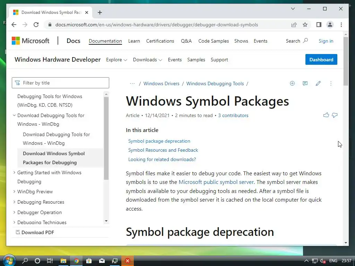Click the sidebar tree scrollbar thumb

106,138
